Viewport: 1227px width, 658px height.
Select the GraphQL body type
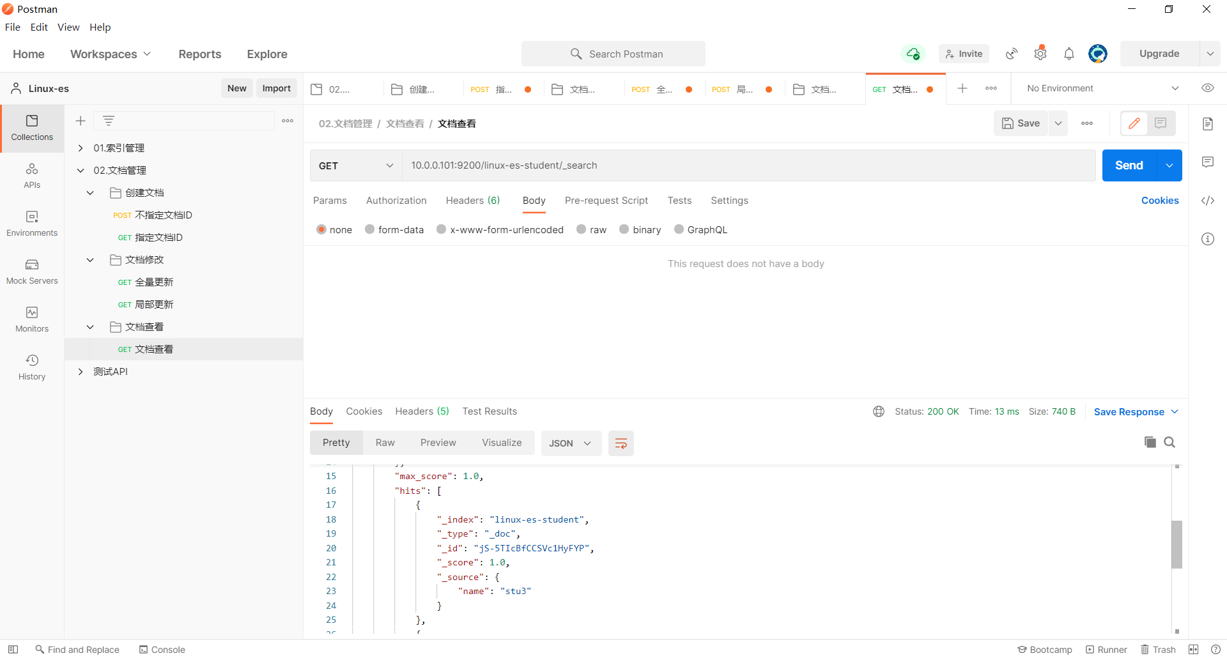click(679, 229)
